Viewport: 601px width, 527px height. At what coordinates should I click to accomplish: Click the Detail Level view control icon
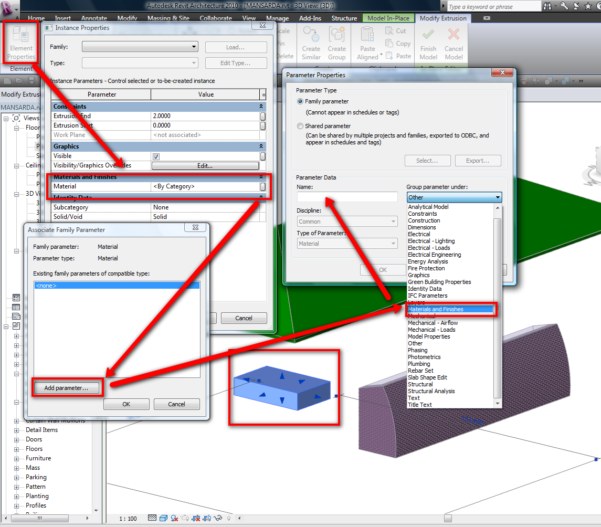152,518
